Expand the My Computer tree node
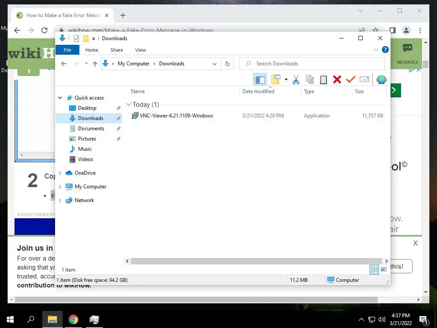The height and width of the screenshot is (328, 437). point(60,187)
